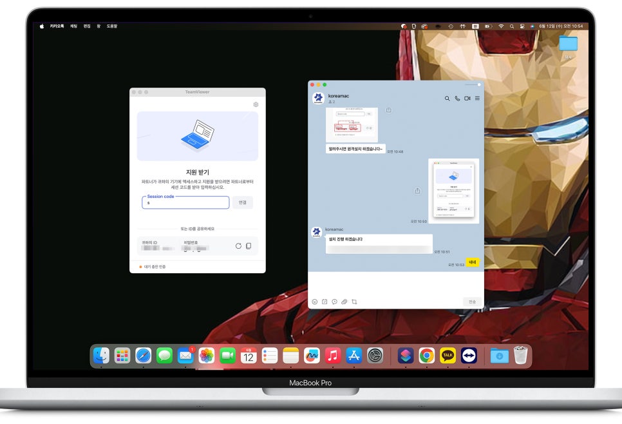This screenshot has height=424, width=622.
Task: Open the screen capture crop tool in chat
Action: tap(354, 302)
